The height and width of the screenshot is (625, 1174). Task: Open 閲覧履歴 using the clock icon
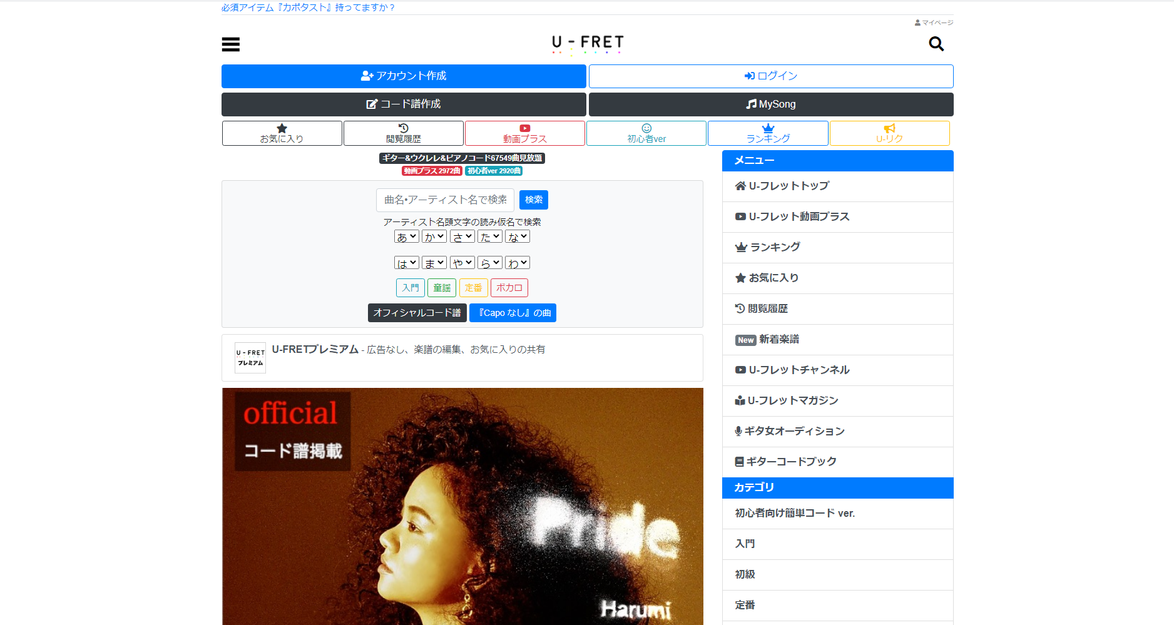pyautogui.click(x=403, y=133)
